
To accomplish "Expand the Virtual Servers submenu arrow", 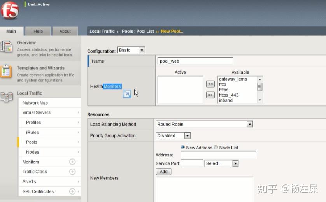I will (x=78, y=112).
